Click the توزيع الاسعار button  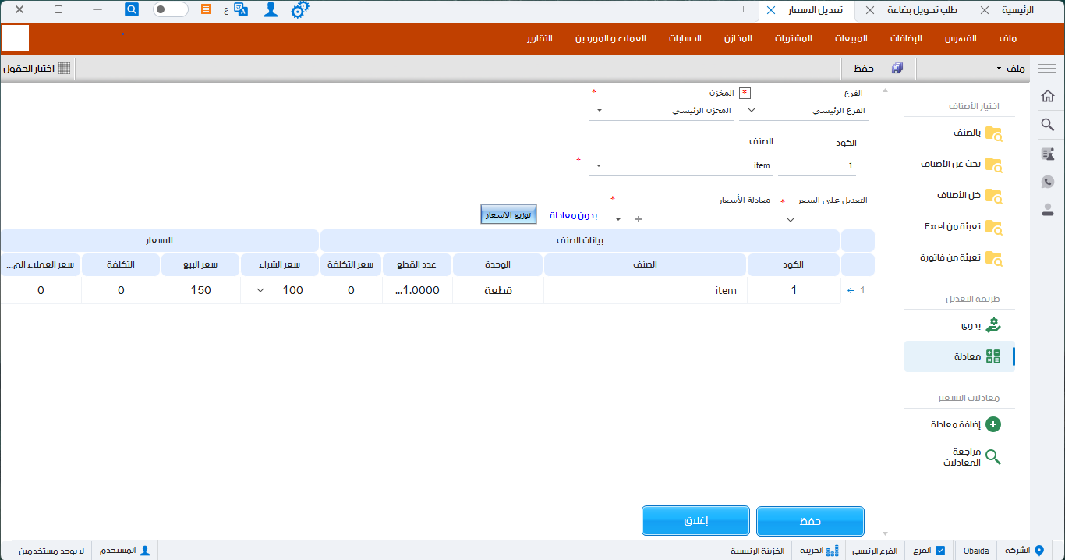click(508, 214)
